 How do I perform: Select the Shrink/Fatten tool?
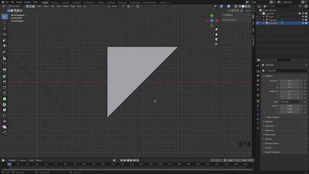pos(4,121)
